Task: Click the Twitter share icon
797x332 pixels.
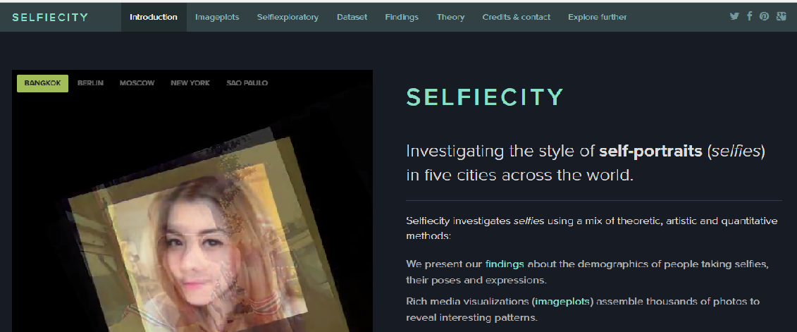Action: coord(734,16)
